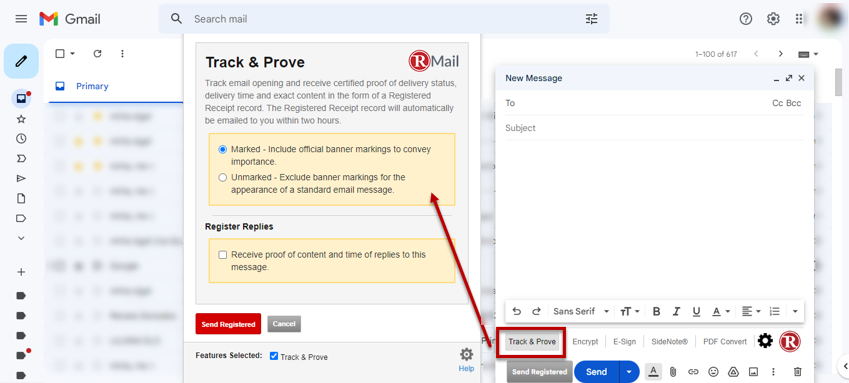
Task: Open the Send button's dropdown arrow
Action: [627, 371]
